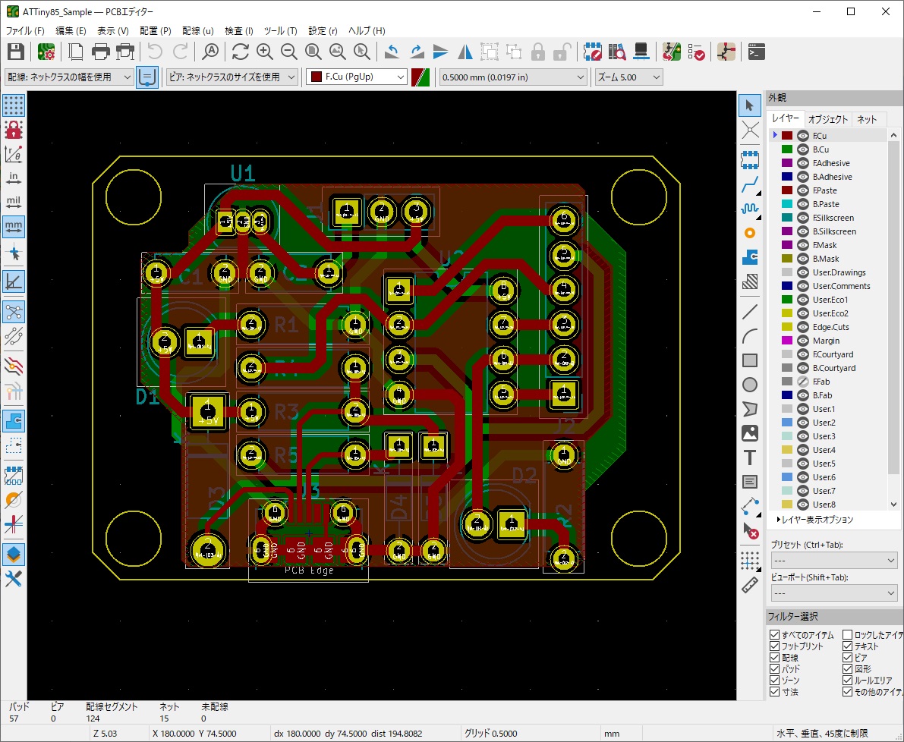This screenshot has width=904, height=742.
Task: Toggle F.Cu layer visibility eye
Action: (803, 136)
